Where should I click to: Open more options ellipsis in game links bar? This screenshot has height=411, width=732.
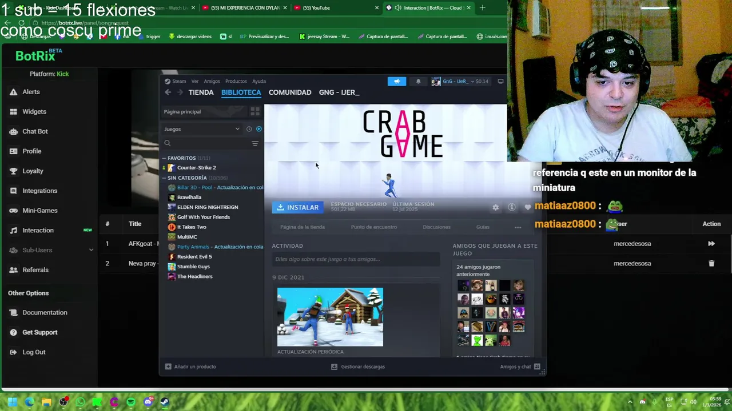pyautogui.click(x=518, y=227)
